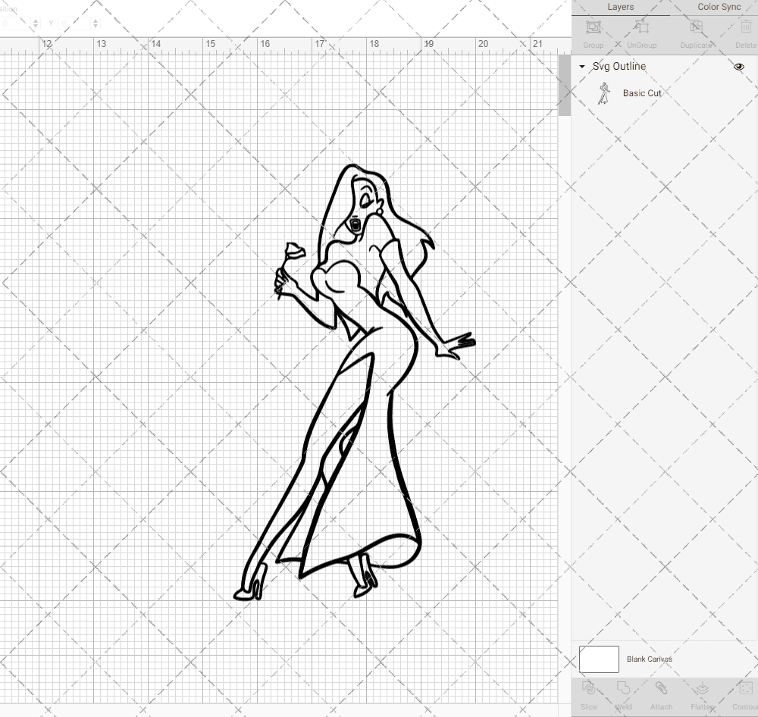Toggle visibility of the Svg Outline layer

click(738, 67)
